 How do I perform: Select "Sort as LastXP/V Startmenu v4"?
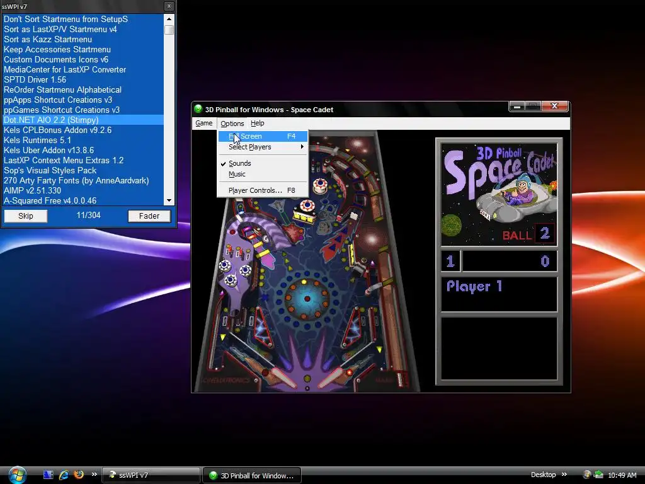[x=83, y=29]
